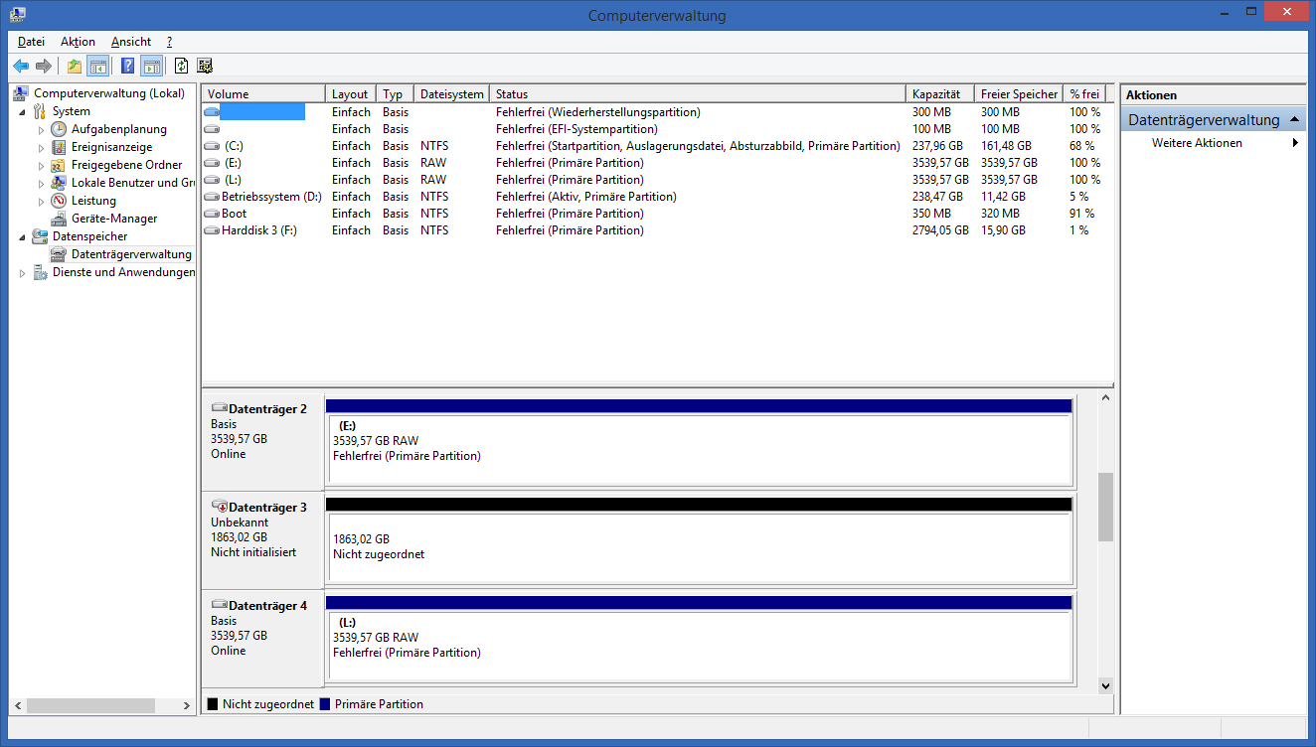The height and width of the screenshot is (747, 1316).
Task: Sort by the Dateisystem column header
Action: (452, 94)
